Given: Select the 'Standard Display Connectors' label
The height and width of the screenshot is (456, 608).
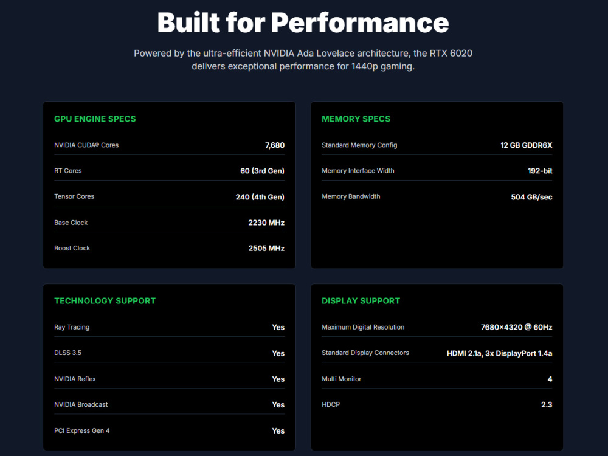Looking at the screenshot, I should [x=365, y=353].
